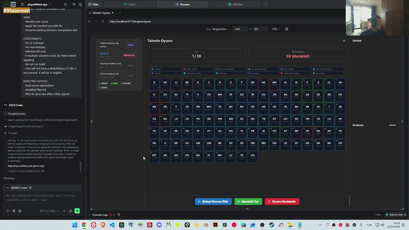Viewport: 409px width, 230px height.
Task: Go back in embedded browser
Action: [x=90, y=21]
